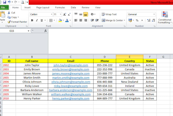Screen dimensions: 173x116
Task: Decrease font size with Shrink Font icon
Action: [x=69, y=14]
